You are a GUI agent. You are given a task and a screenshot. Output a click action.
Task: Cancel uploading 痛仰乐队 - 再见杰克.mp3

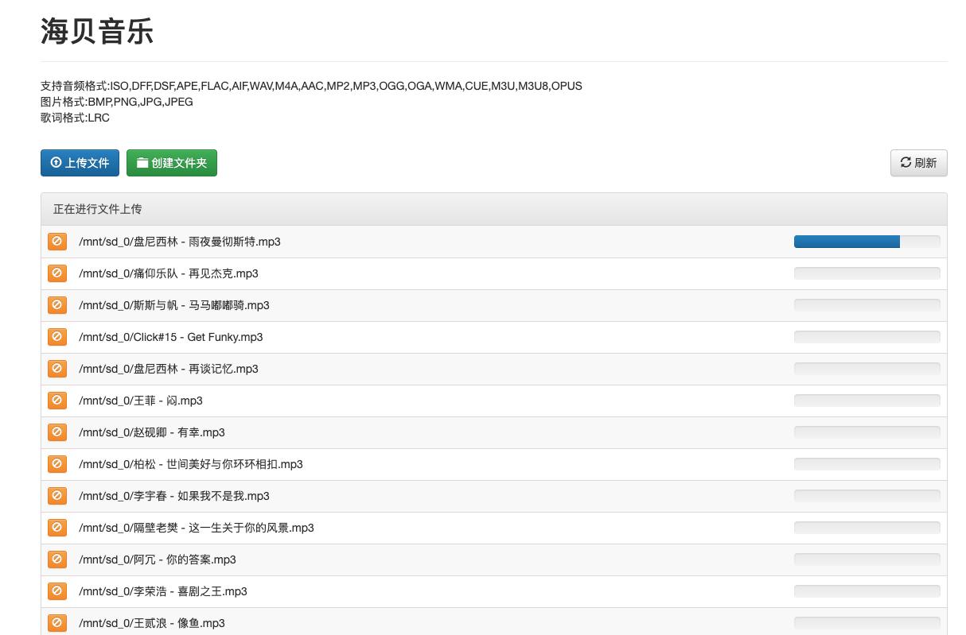point(56,273)
